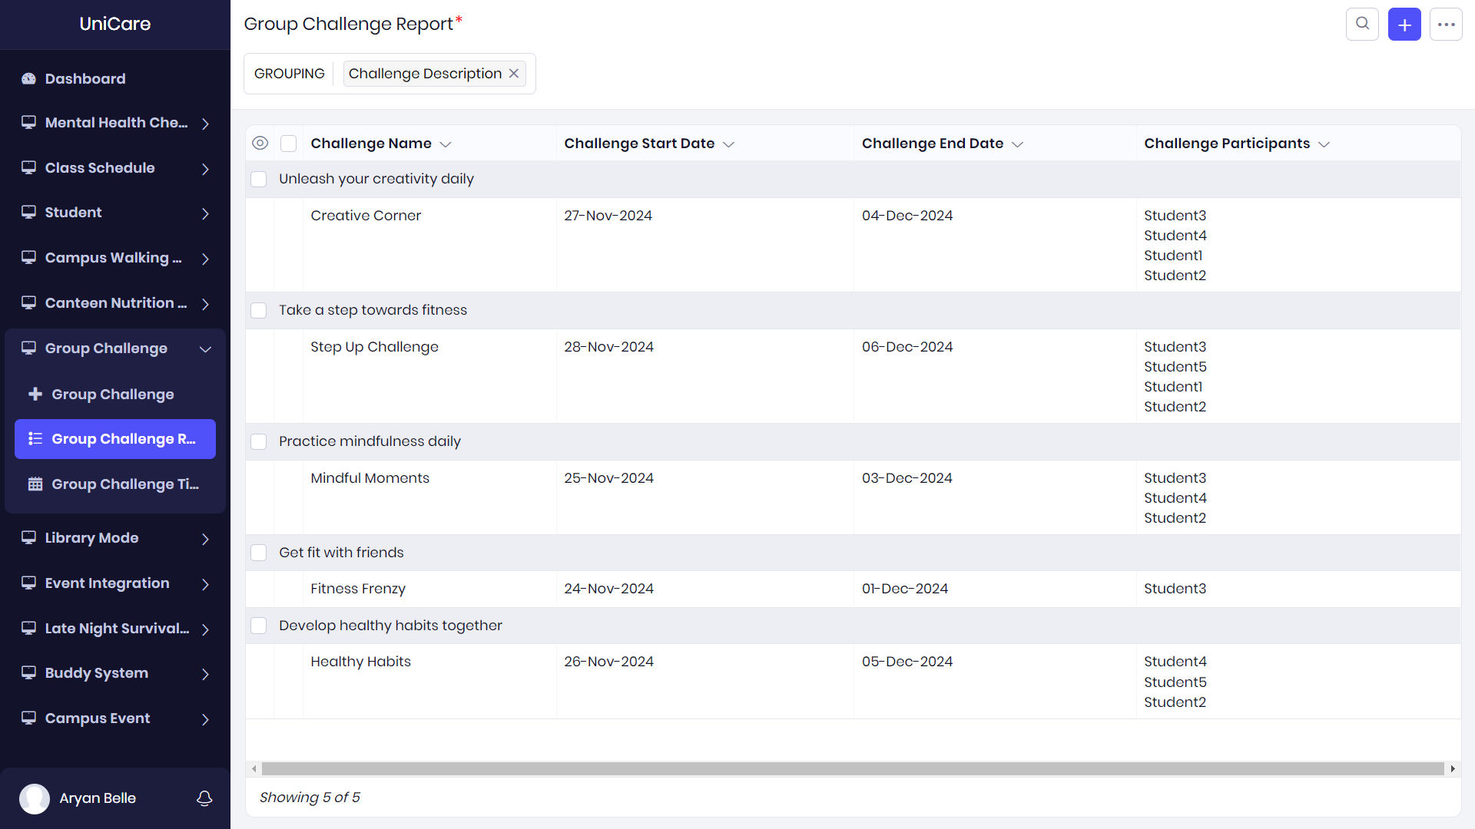This screenshot has height=829, width=1475.
Task: Click the eye column visibility icon
Action: pos(260,144)
